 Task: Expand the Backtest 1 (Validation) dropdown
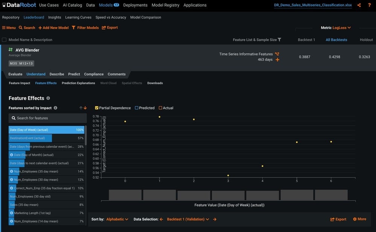pos(188,219)
